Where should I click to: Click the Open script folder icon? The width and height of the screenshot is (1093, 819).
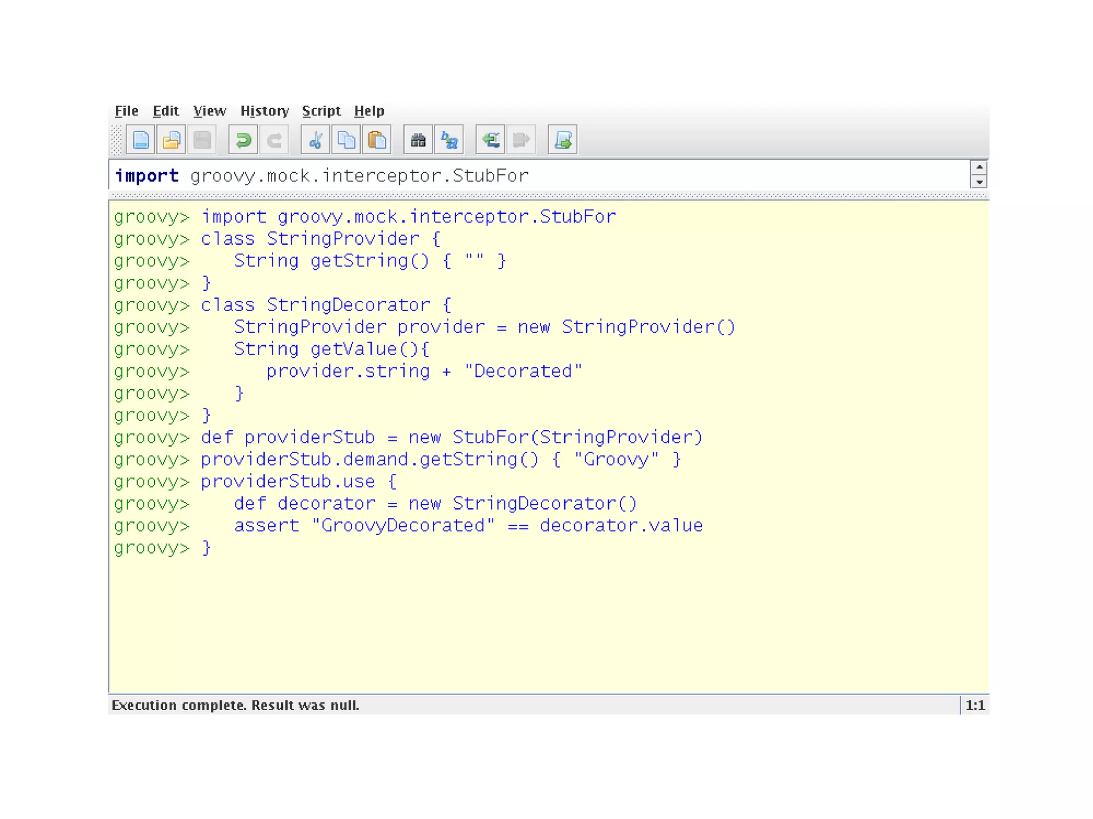(x=171, y=140)
